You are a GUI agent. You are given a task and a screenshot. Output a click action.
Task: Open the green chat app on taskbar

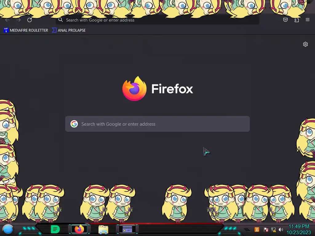click(55, 229)
